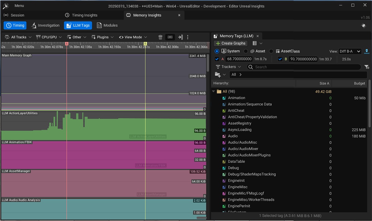Click the Audio tag icon

(x=224, y=136)
